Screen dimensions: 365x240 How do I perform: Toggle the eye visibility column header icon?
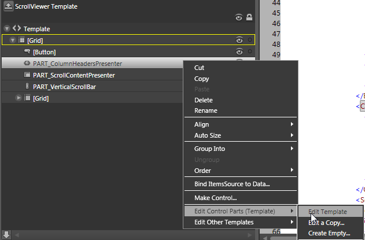point(238,17)
